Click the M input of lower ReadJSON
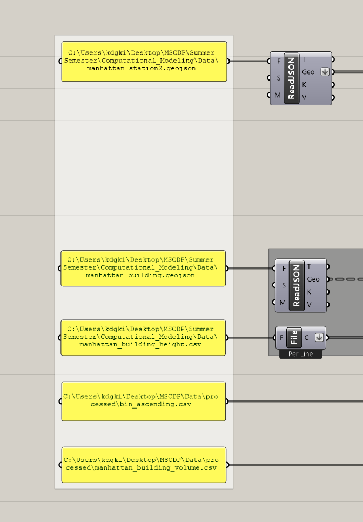Viewport: 363px width, 522px height. point(283,303)
